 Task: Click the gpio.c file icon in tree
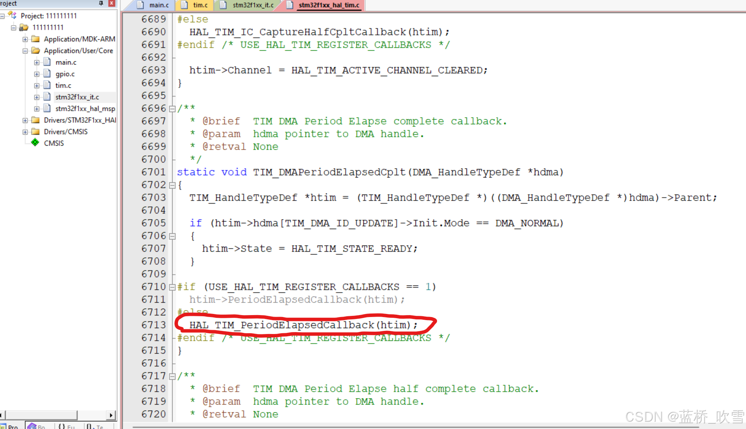pos(47,74)
